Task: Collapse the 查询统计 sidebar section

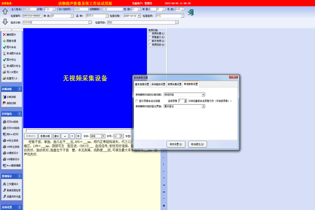Action: [19, 176]
